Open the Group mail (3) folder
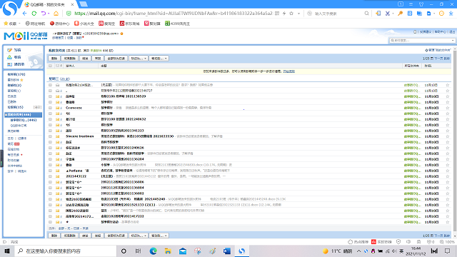 (14, 86)
